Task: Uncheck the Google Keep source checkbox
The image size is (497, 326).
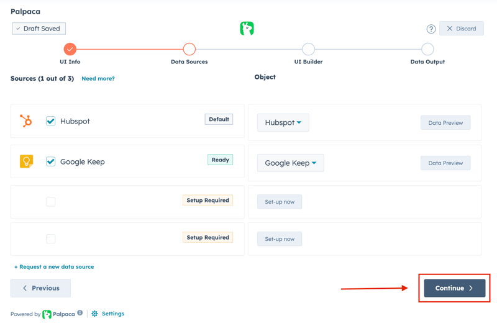Action: click(51, 161)
